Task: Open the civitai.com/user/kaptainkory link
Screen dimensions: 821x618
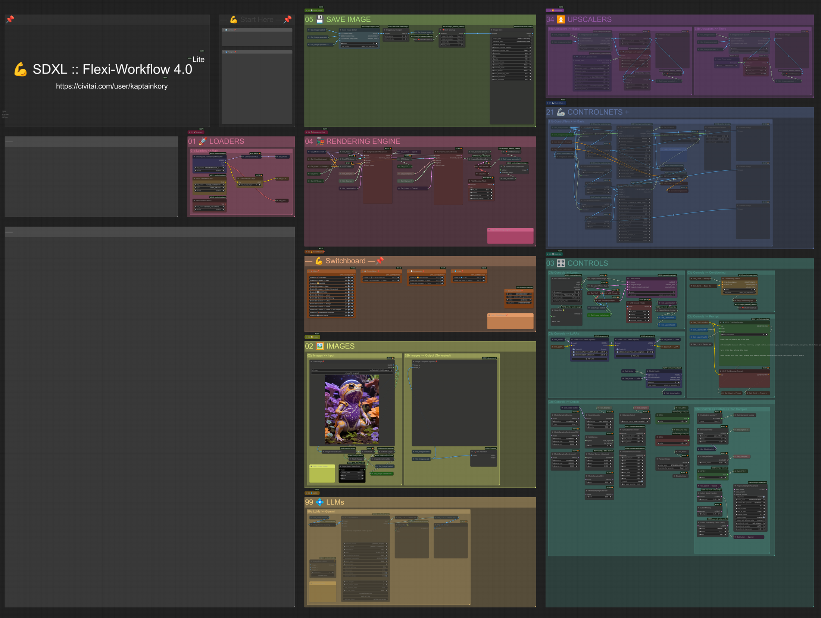Action: click(112, 86)
